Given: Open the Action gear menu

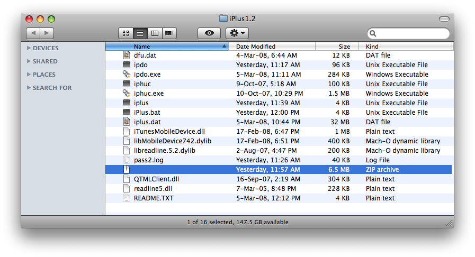Looking at the screenshot, I should (237, 33).
